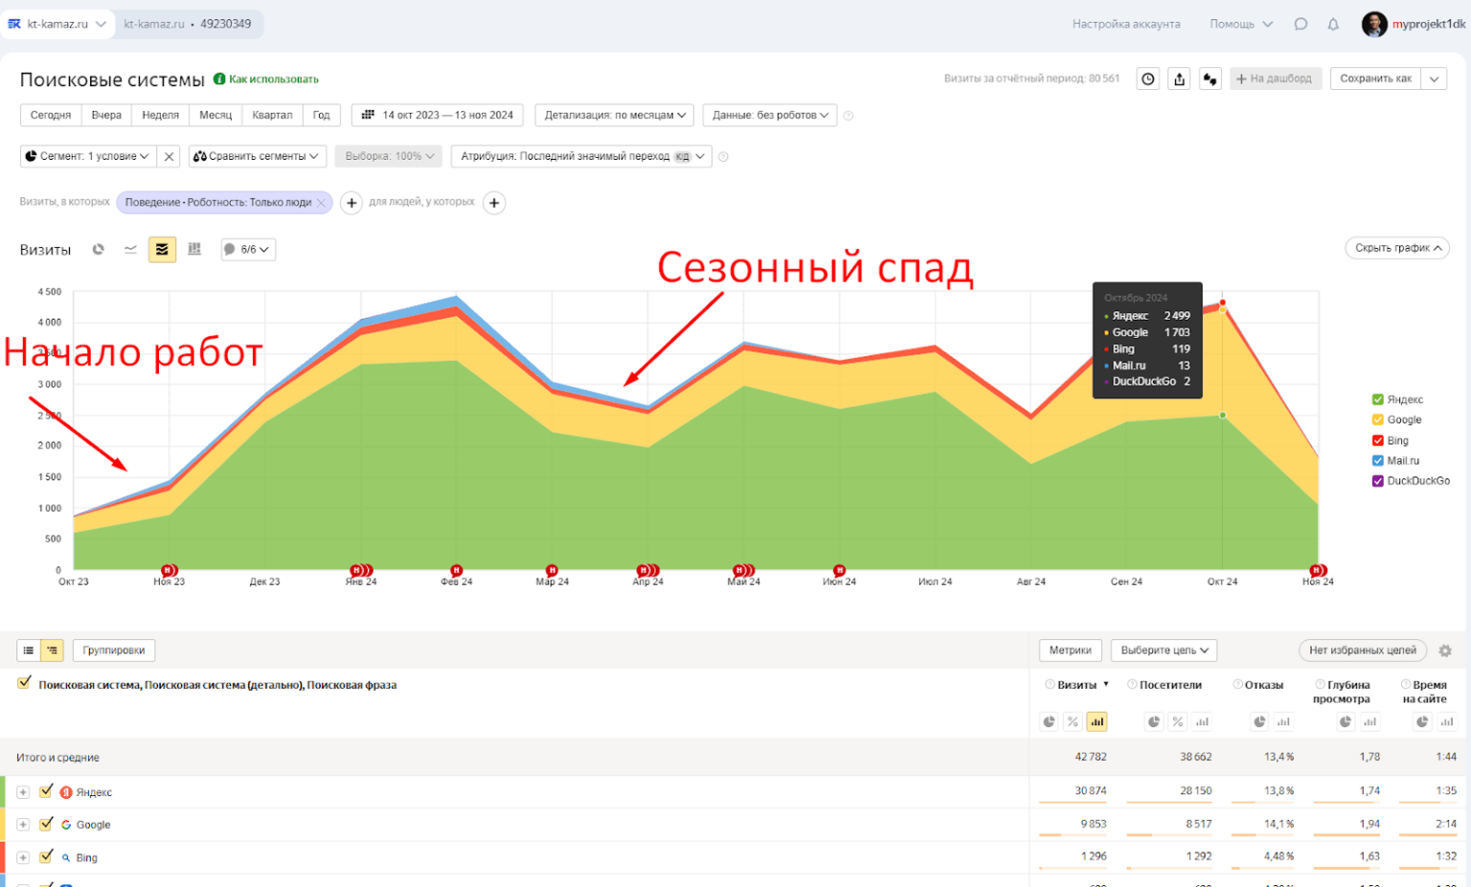This screenshot has height=887, width=1471.
Task: Open the report history clock icon
Action: [x=1148, y=78]
